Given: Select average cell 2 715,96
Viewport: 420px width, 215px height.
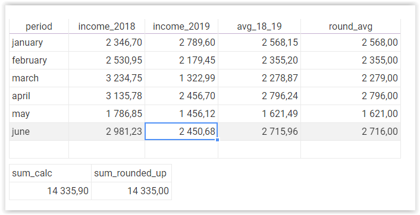Looking at the screenshot, I should point(259,132).
